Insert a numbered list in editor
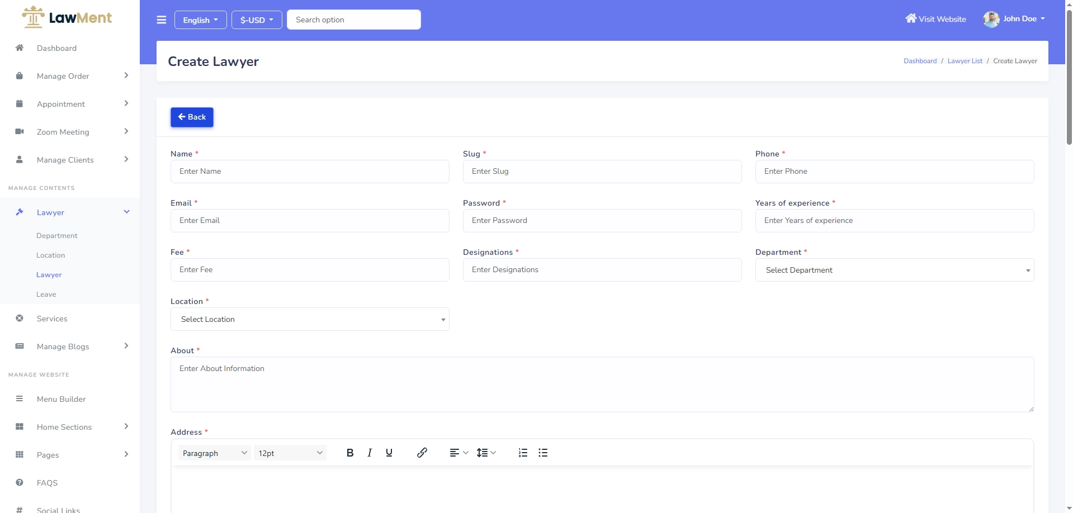 [x=523, y=453]
